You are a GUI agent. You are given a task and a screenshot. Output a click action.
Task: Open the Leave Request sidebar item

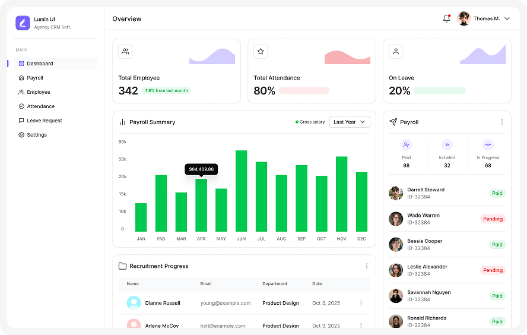point(44,121)
